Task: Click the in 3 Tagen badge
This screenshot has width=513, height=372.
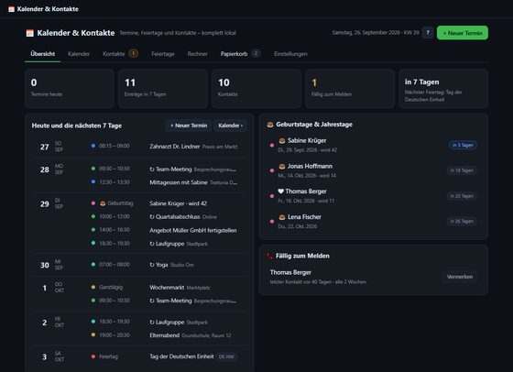Action: (x=463, y=145)
